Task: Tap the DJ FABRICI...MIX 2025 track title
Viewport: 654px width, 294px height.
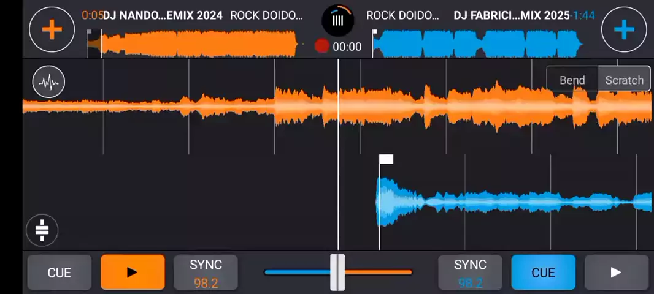Action: point(512,16)
